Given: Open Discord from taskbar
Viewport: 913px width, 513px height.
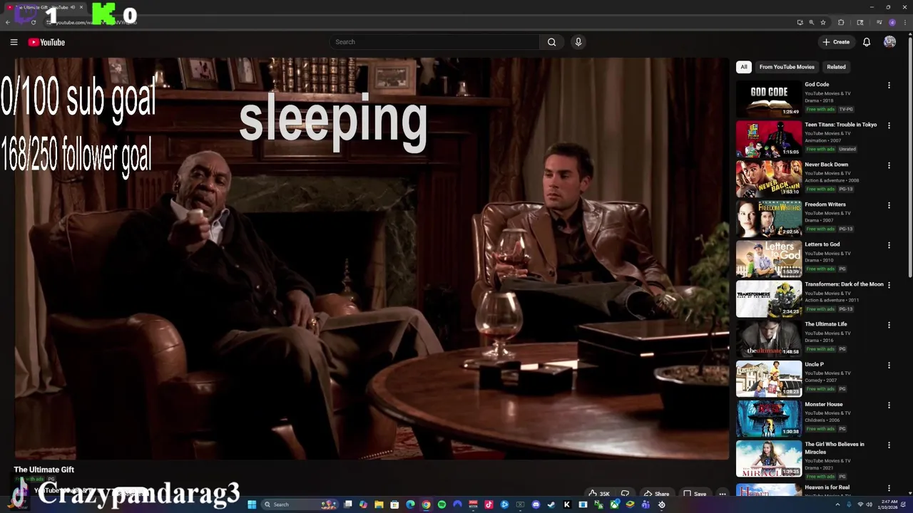Looking at the screenshot, I should 536,504.
